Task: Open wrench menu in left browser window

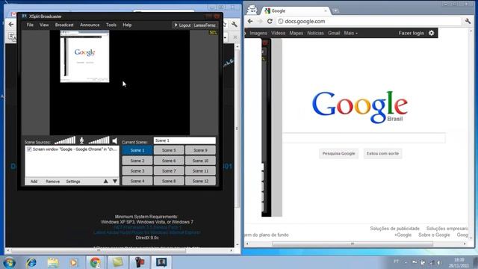Action: (x=234, y=25)
